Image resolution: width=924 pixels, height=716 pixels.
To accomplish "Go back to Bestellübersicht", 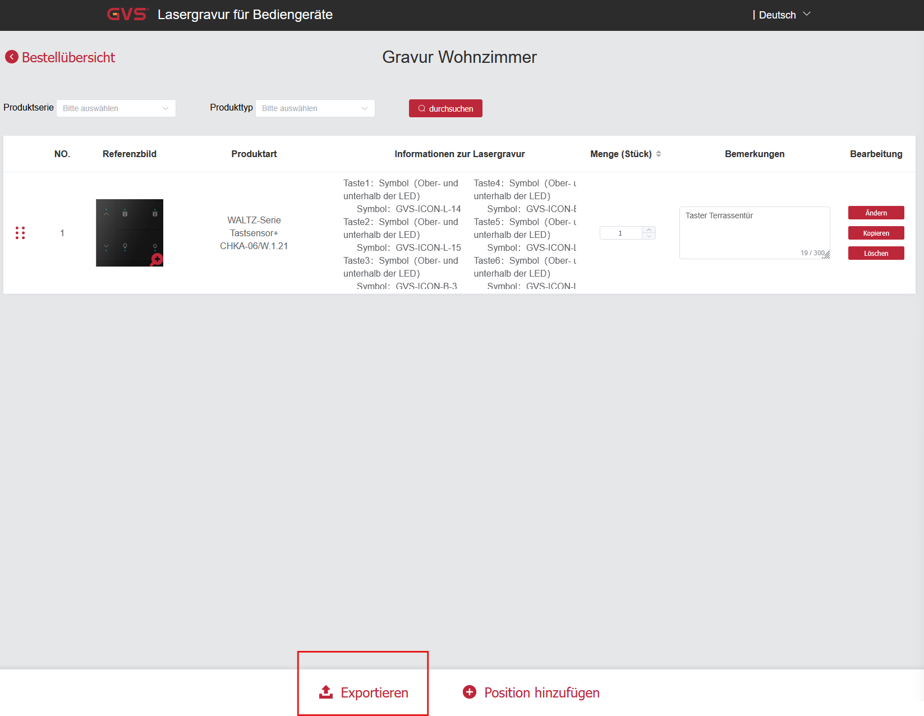I will coord(68,57).
